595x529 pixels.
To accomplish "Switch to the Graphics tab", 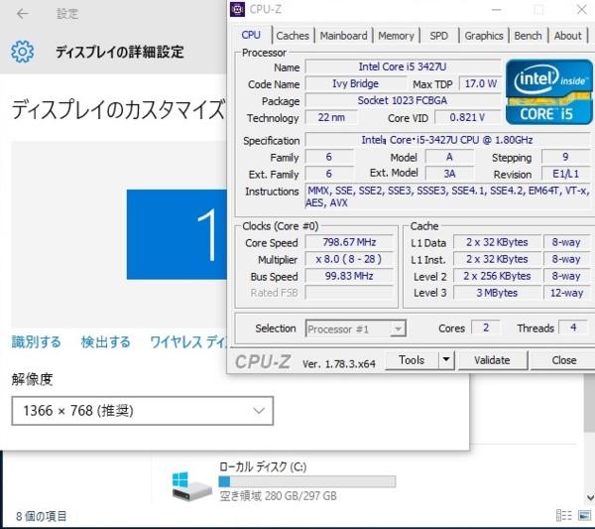I will coord(484,36).
